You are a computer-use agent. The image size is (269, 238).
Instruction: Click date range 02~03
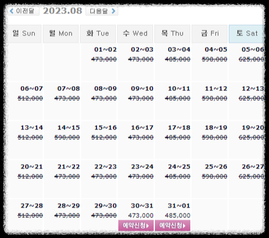[x=142, y=49]
